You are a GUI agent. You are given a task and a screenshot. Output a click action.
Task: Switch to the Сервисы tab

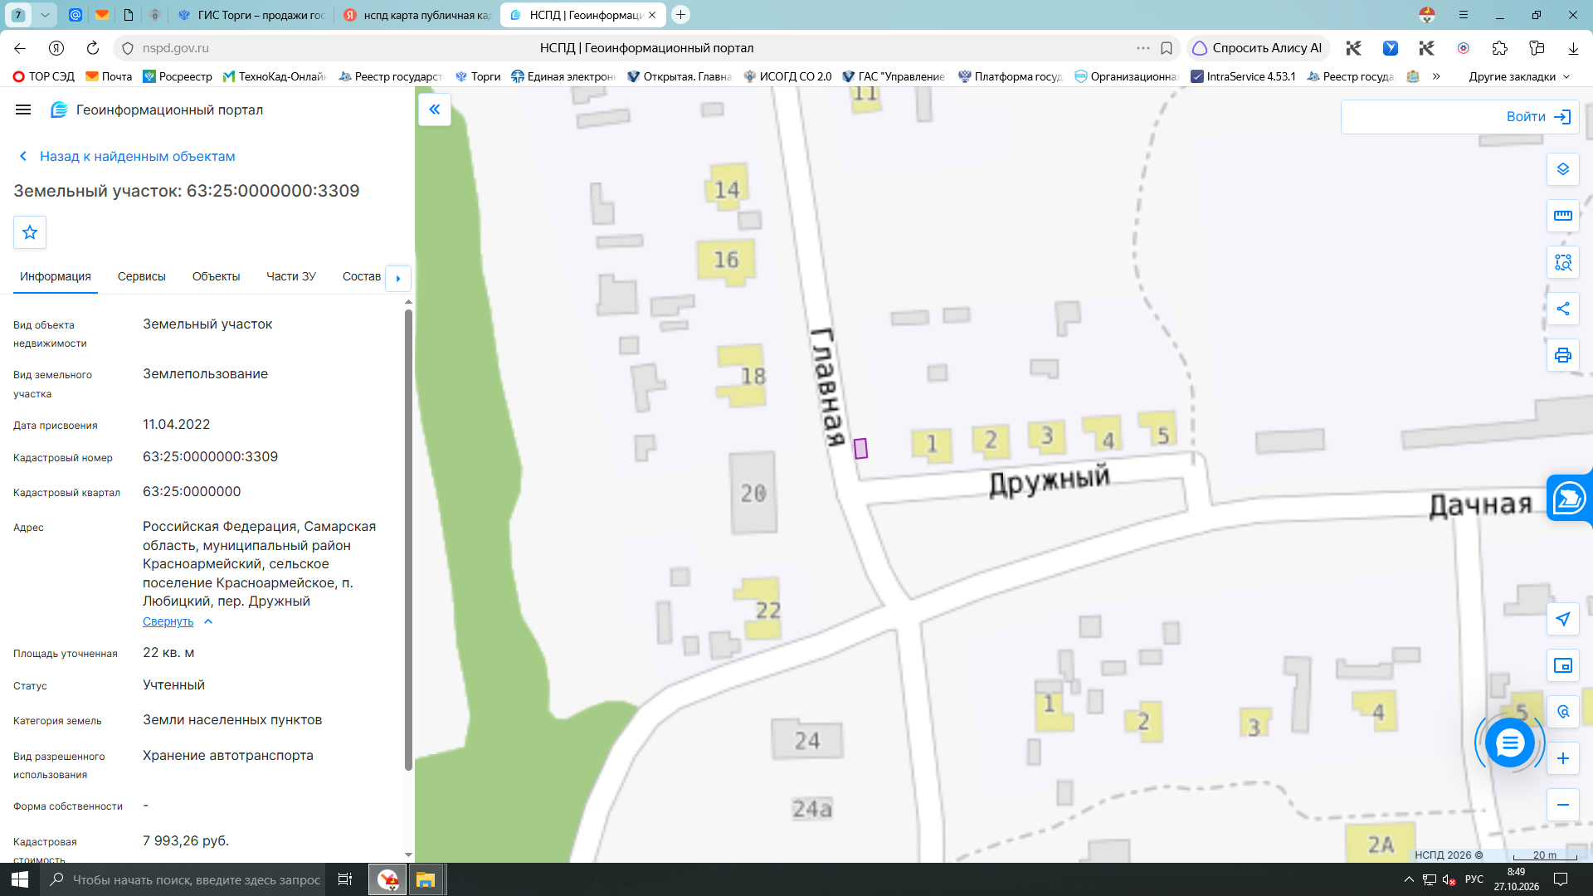click(142, 276)
